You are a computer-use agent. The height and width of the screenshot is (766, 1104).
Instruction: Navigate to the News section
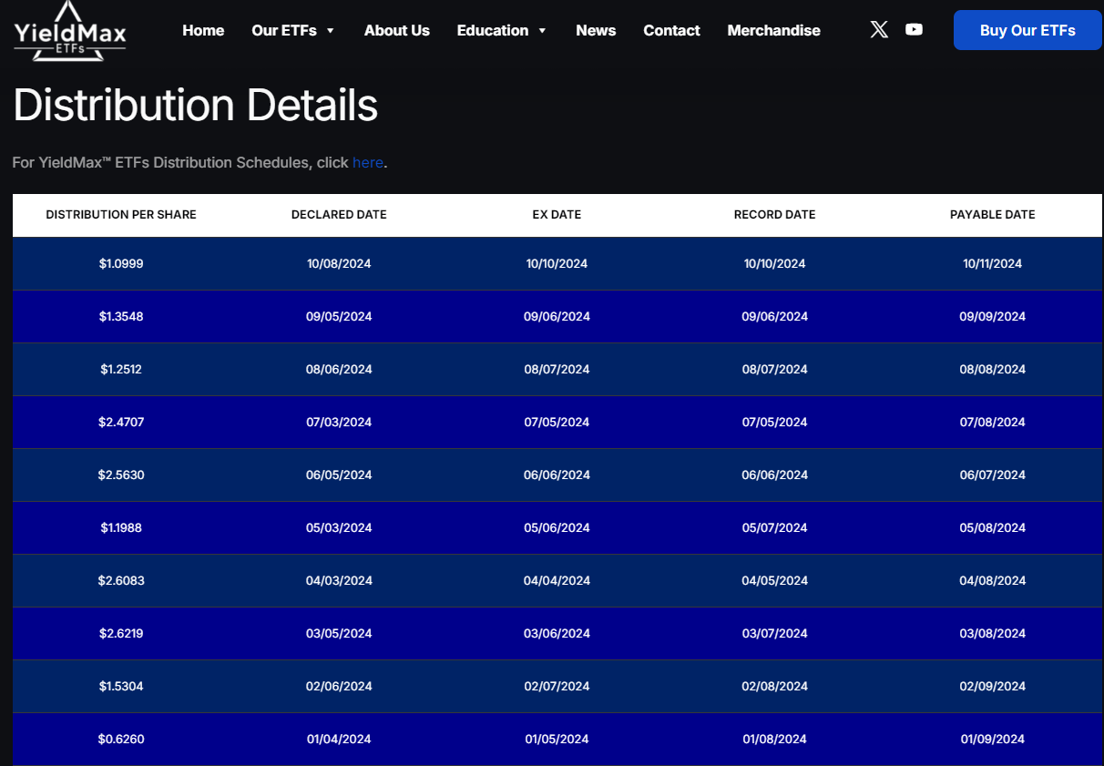[x=596, y=30]
